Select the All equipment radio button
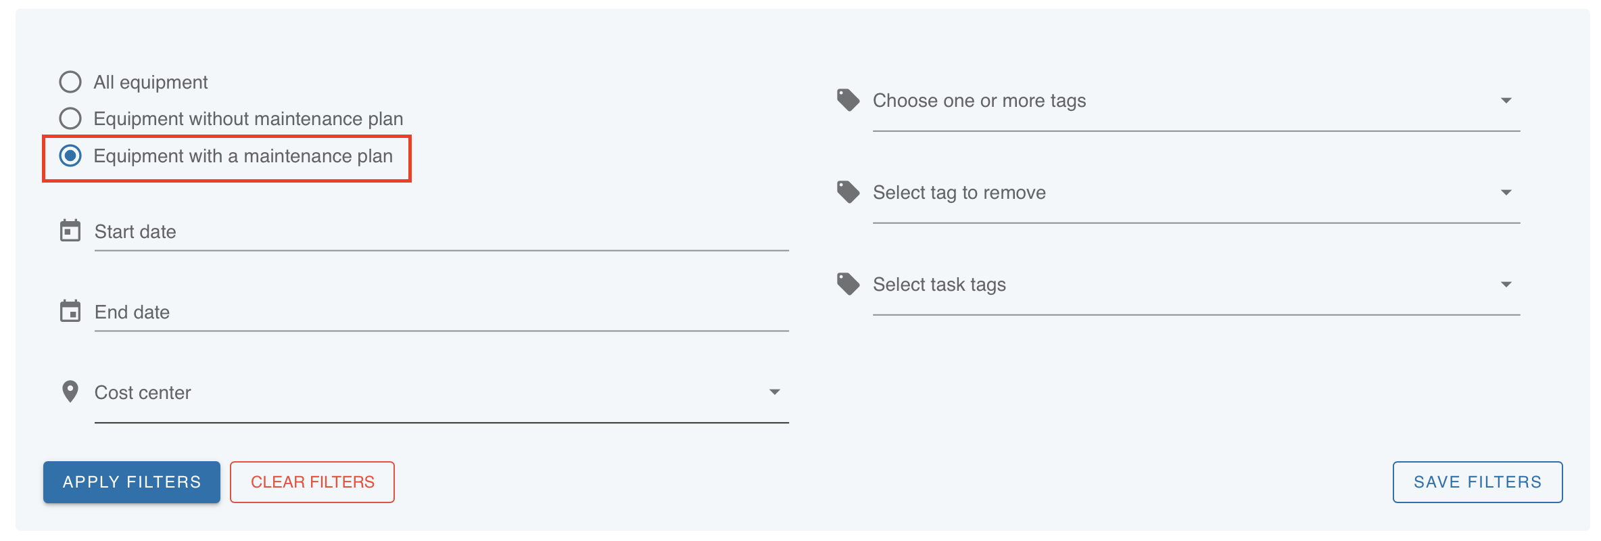Viewport: 1601px width, 541px height. [70, 82]
